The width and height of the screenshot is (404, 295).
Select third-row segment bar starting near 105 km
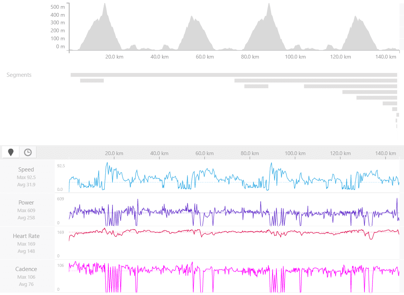click(x=350, y=86)
